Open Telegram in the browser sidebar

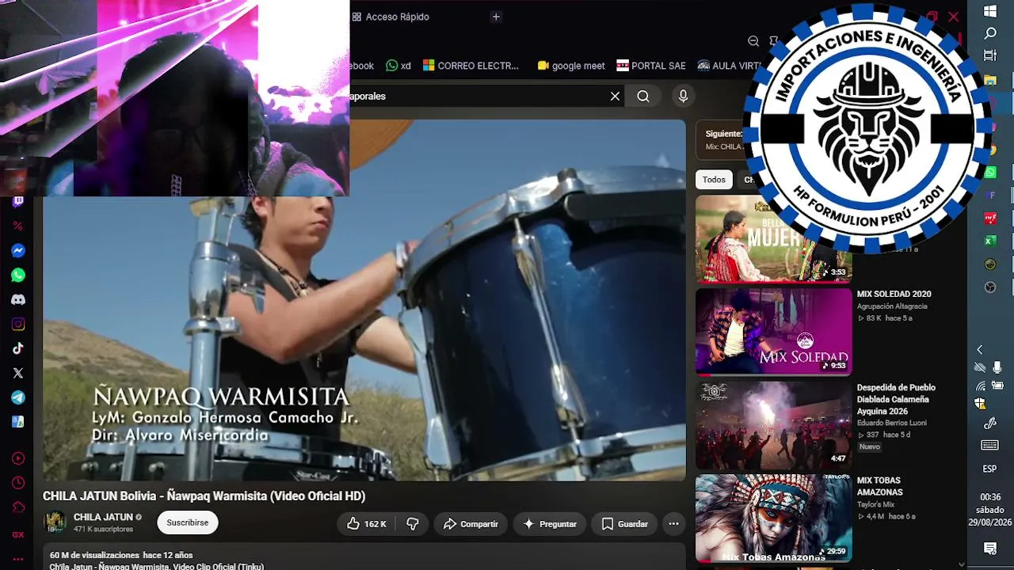tap(18, 397)
